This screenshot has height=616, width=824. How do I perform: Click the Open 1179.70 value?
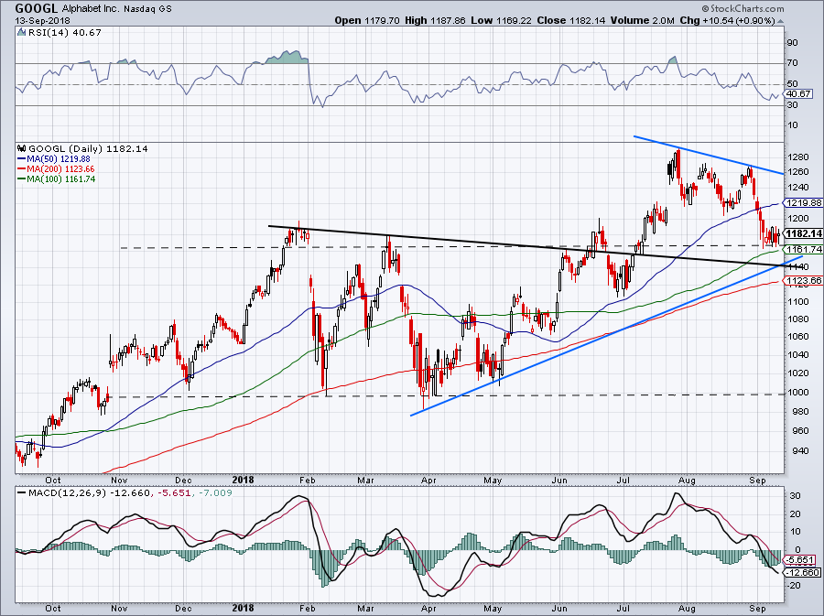[367, 20]
